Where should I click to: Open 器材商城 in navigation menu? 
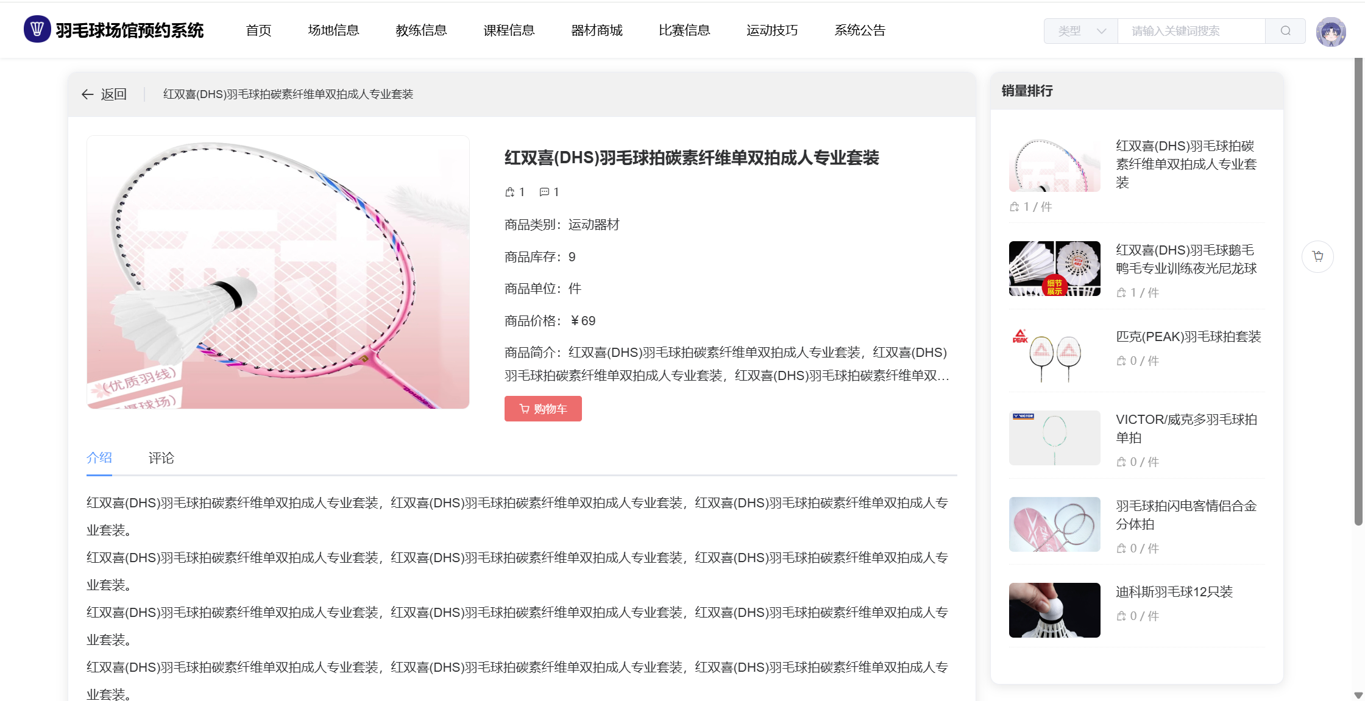tap(596, 30)
